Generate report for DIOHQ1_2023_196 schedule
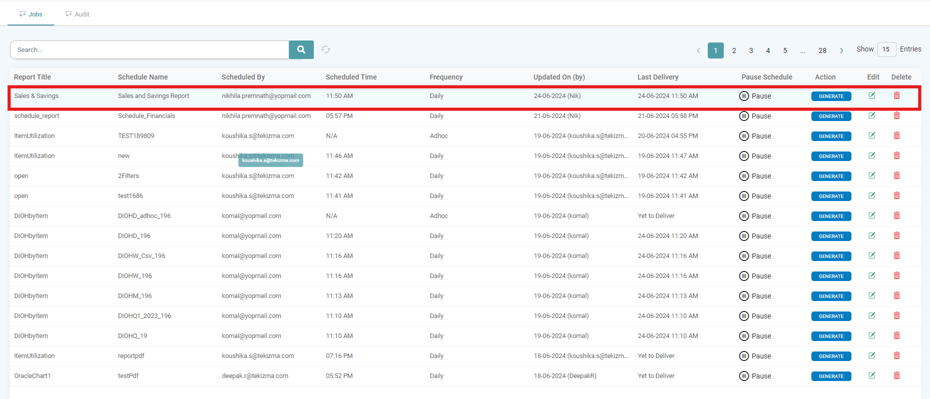The image size is (930, 399). [831, 316]
